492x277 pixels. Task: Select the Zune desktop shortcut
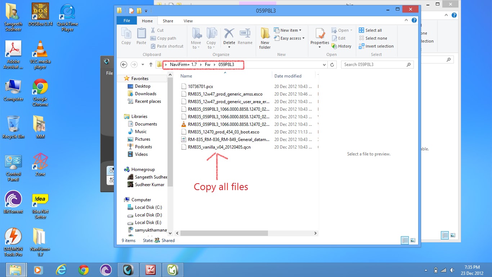40,164
